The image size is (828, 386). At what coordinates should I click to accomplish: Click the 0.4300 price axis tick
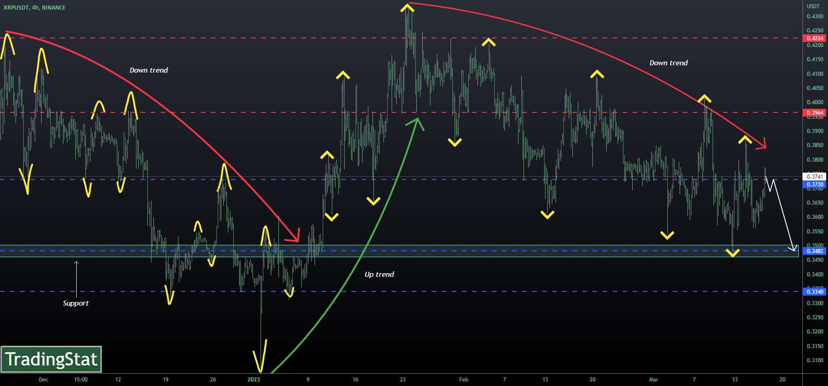click(x=815, y=16)
